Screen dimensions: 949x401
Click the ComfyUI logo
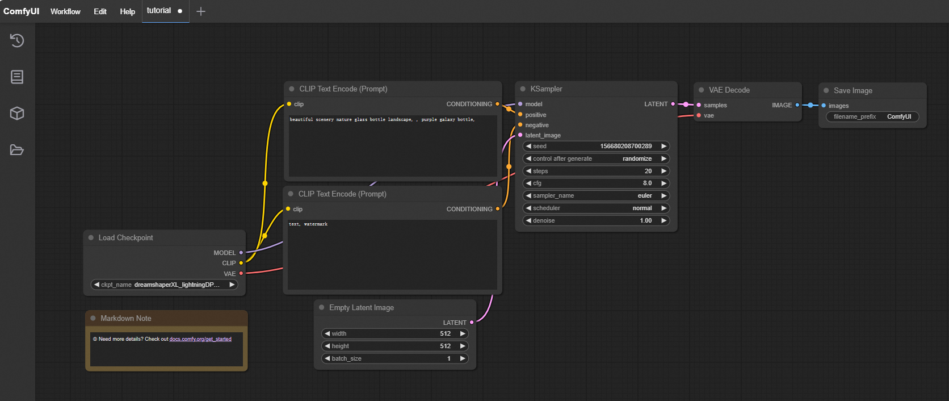pyautogui.click(x=22, y=11)
